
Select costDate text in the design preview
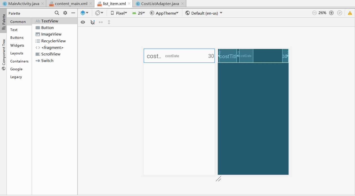click(x=172, y=56)
